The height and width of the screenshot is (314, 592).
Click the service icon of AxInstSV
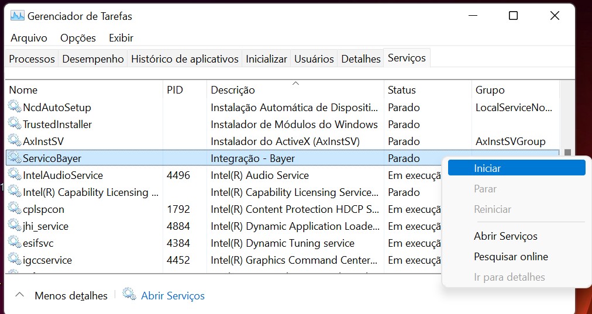pos(15,141)
